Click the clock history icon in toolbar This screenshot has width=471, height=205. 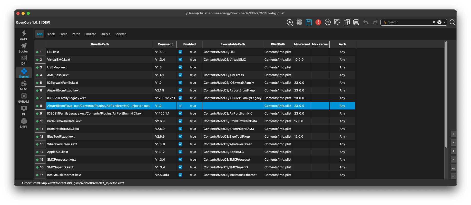point(290,22)
